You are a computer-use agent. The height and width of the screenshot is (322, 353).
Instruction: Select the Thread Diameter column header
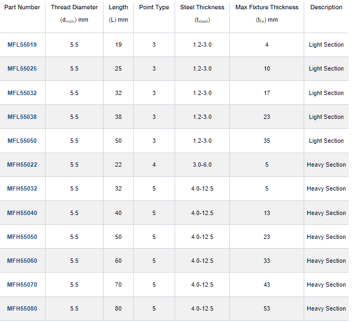point(74,8)
